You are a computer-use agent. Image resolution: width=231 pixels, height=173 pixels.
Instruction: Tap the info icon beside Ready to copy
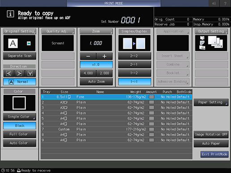point(10,14)
